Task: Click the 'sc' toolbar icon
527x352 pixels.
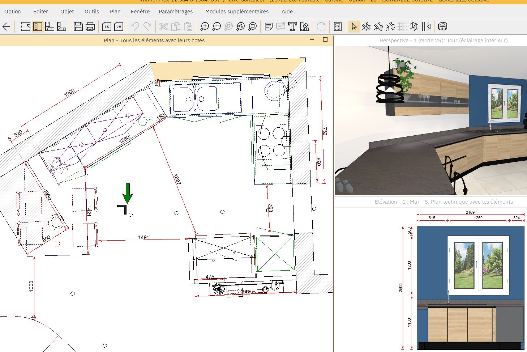Action: (107, 26)
